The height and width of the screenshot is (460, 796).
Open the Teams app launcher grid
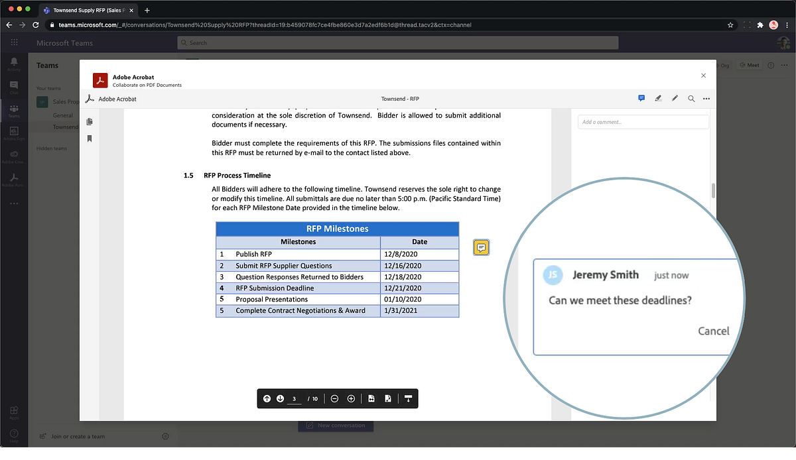click(x=14, y=42)
